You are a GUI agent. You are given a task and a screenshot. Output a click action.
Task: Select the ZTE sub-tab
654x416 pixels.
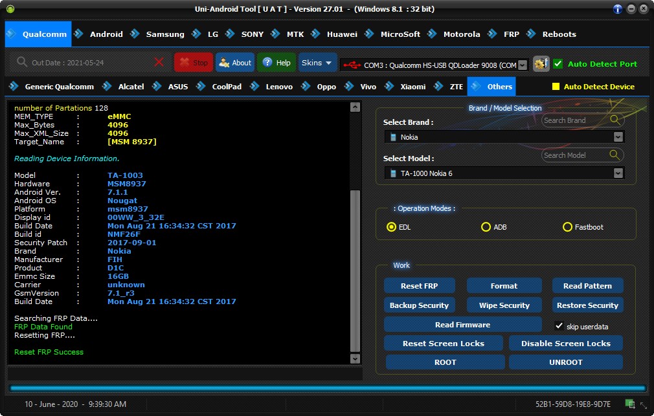[449, 87]
